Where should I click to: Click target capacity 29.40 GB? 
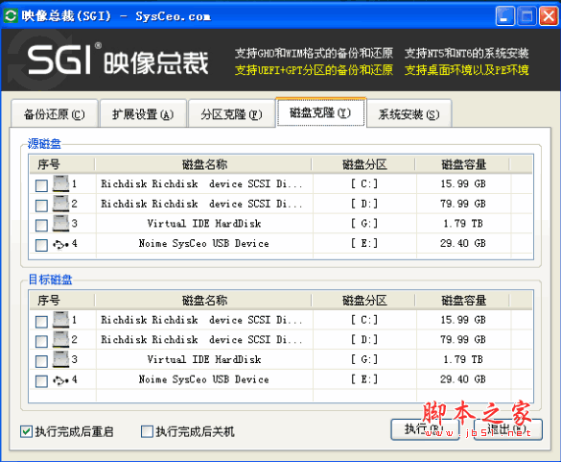pos(463,379)
